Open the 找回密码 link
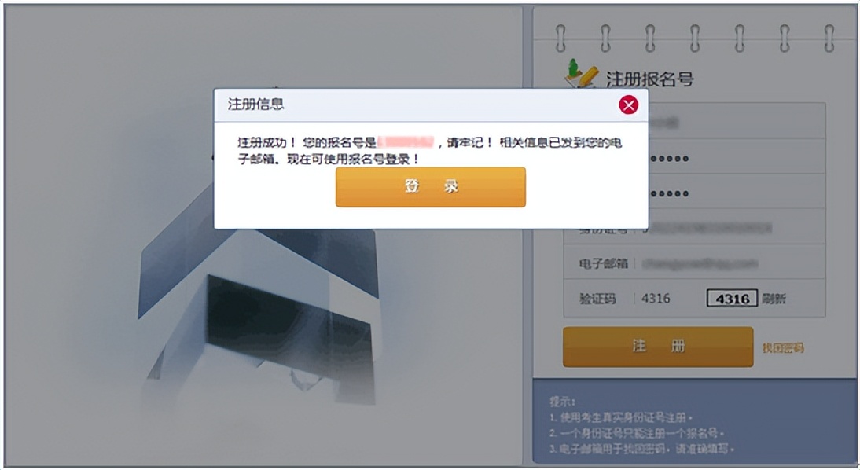The height and width of the screenshot is (470, 860). (783, 347)
